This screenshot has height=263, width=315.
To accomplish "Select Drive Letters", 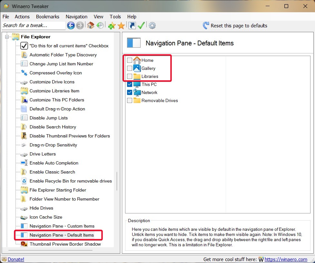I will pos(43,154).
